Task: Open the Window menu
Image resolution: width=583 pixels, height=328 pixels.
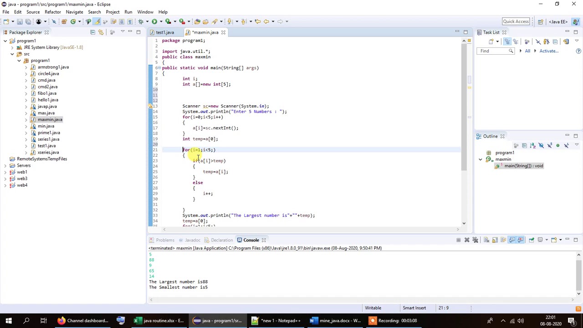Action: click(145, 12)
